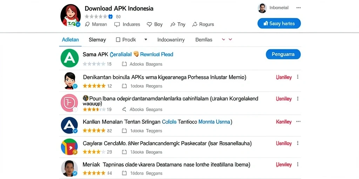Open the dropdown arrow next to Prodk
359x179 pixels.
click(x=145, y=40)
